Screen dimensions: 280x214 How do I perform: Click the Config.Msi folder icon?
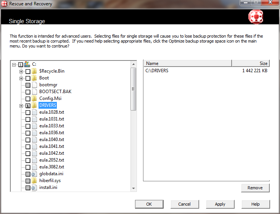pyautogui.click(x=34, y=98)
